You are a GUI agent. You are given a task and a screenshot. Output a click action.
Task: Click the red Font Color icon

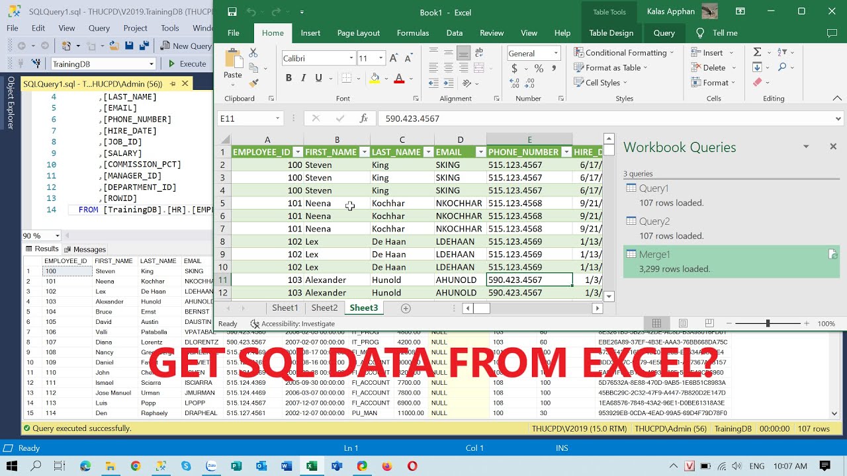tap(399, 78)
